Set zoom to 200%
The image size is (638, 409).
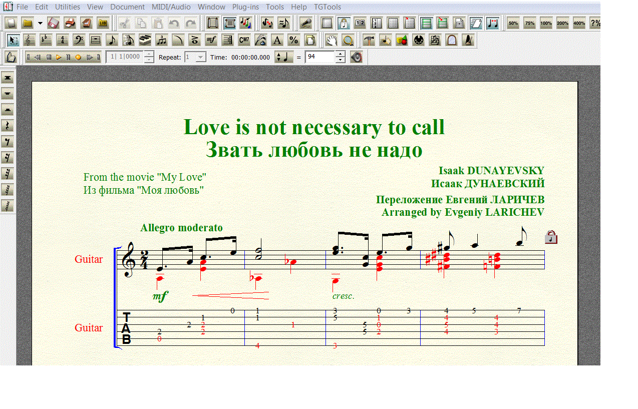(563, 23)
